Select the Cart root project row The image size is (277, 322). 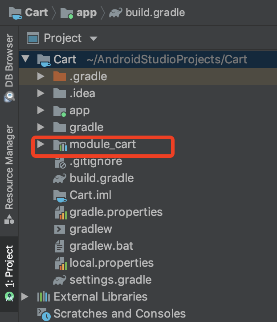147,59
